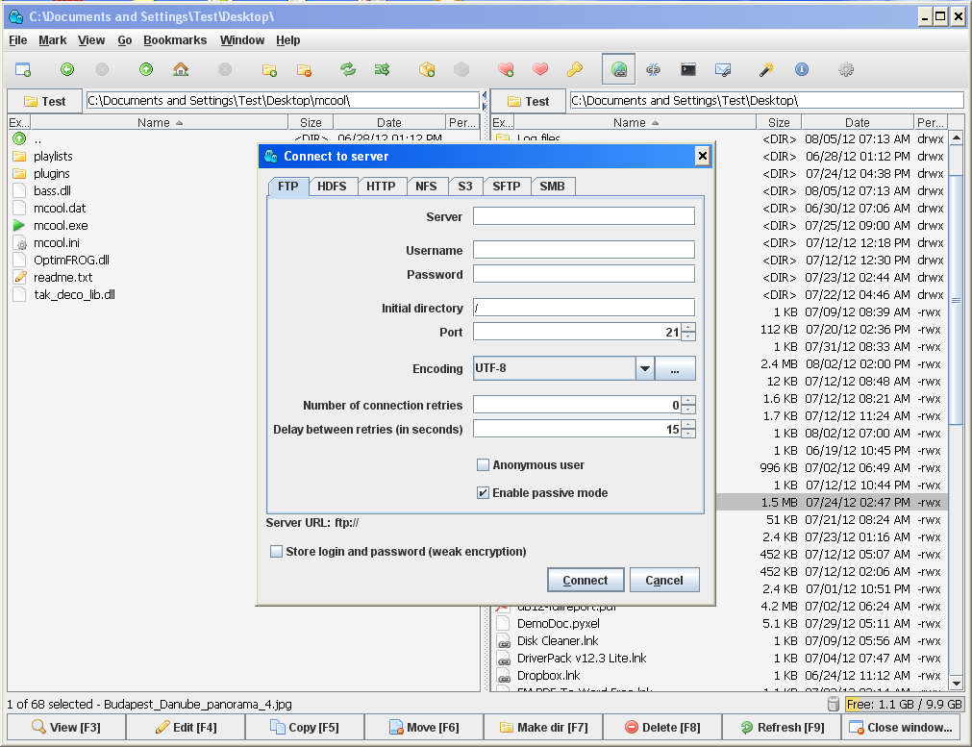Click the New window toolbar icon
The image size is (972, 747).
[x=23, y=69]
